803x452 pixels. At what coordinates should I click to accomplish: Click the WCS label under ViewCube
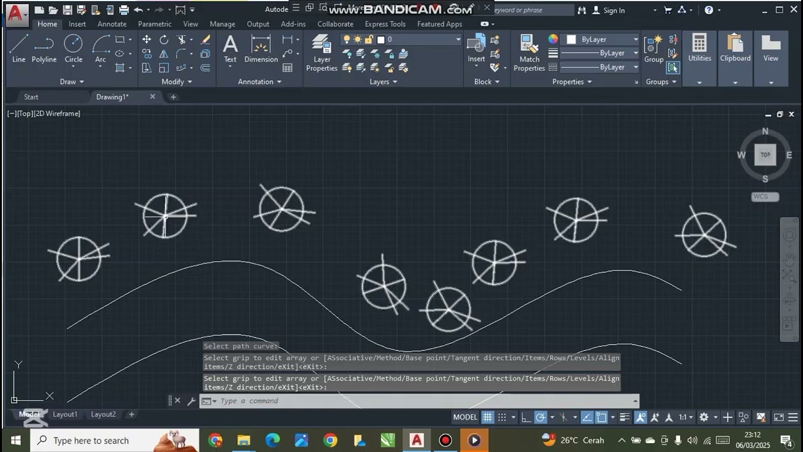765,196
